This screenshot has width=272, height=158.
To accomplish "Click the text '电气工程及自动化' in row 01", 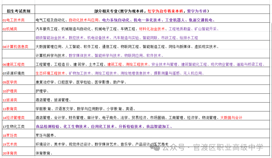I will coord(50,20).
